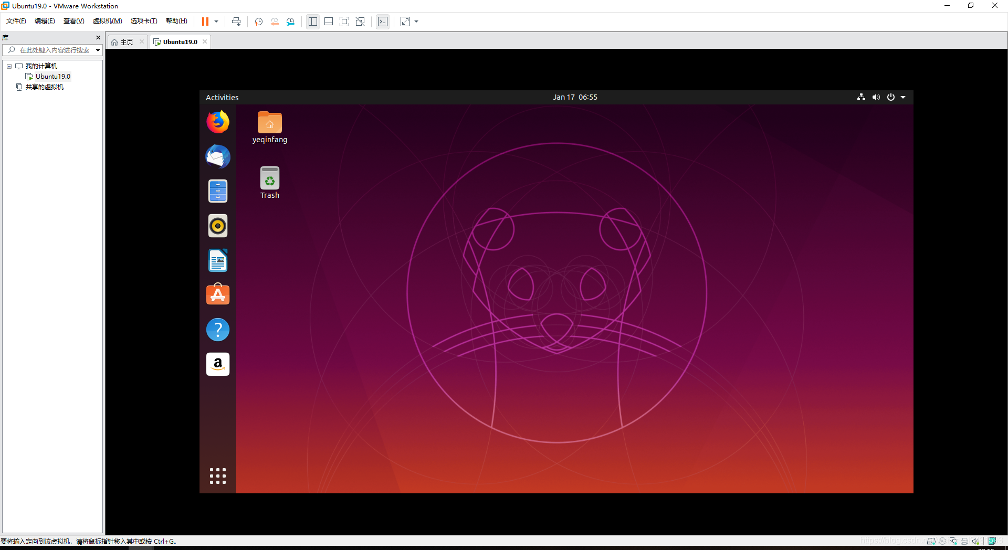Click the message log icon in status bar
This screenshot has width=1008, height=550.
click(x=992, y=541)
